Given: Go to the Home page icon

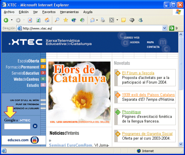Looking at the screenshot, I should click(x=47, y=20).
